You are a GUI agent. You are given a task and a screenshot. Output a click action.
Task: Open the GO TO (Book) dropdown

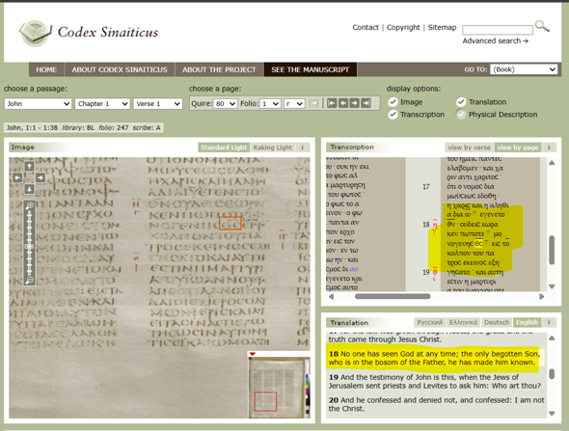click(524, 69)
